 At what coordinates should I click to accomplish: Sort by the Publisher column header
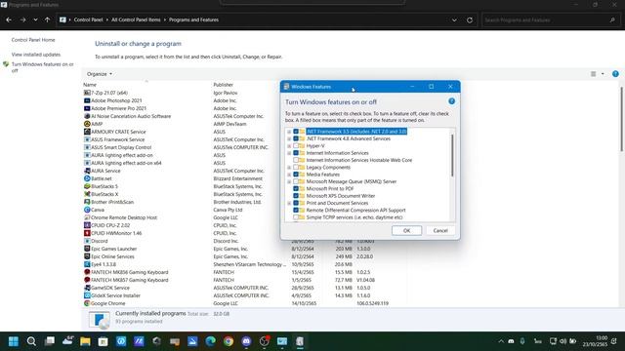point(224,85)
